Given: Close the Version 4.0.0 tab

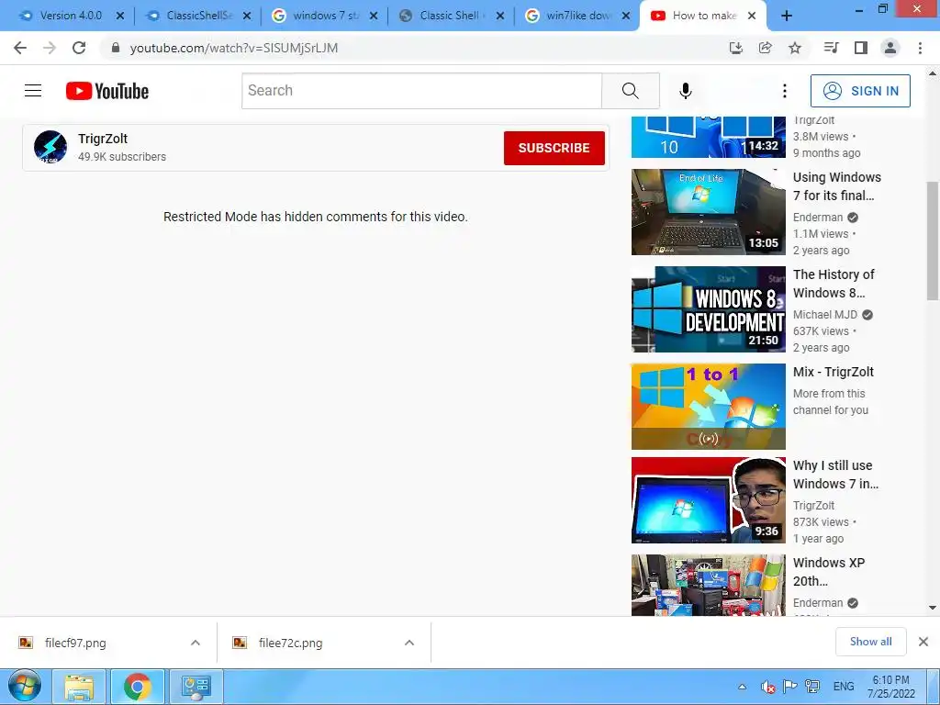Looking at the screenshot, I should click(120, 16).
